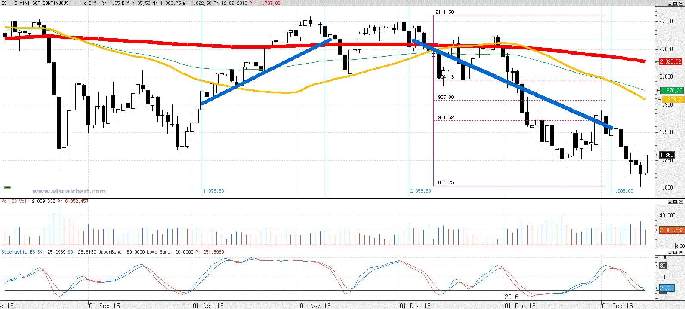Close the main price chart pane

pos(681,4)
